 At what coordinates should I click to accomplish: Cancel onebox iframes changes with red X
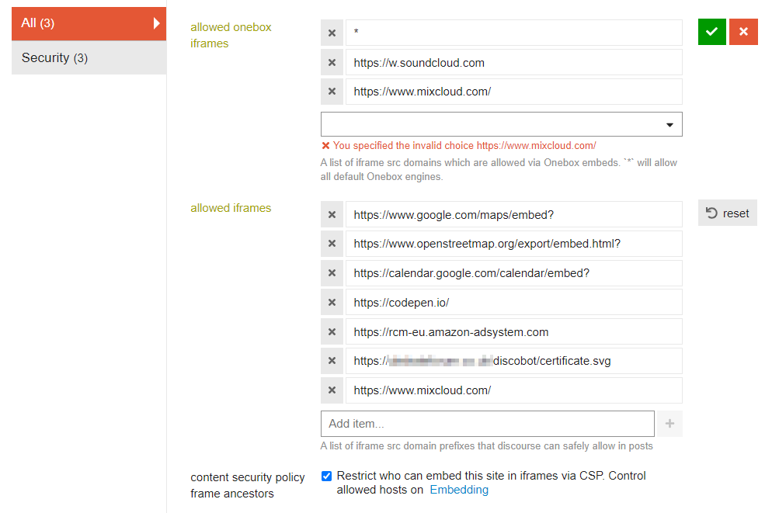pyautogui.click(x=743, y=32)
